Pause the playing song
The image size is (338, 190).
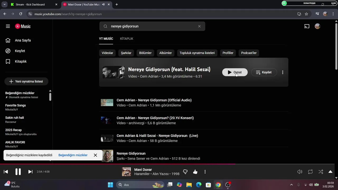click(18, 172)
